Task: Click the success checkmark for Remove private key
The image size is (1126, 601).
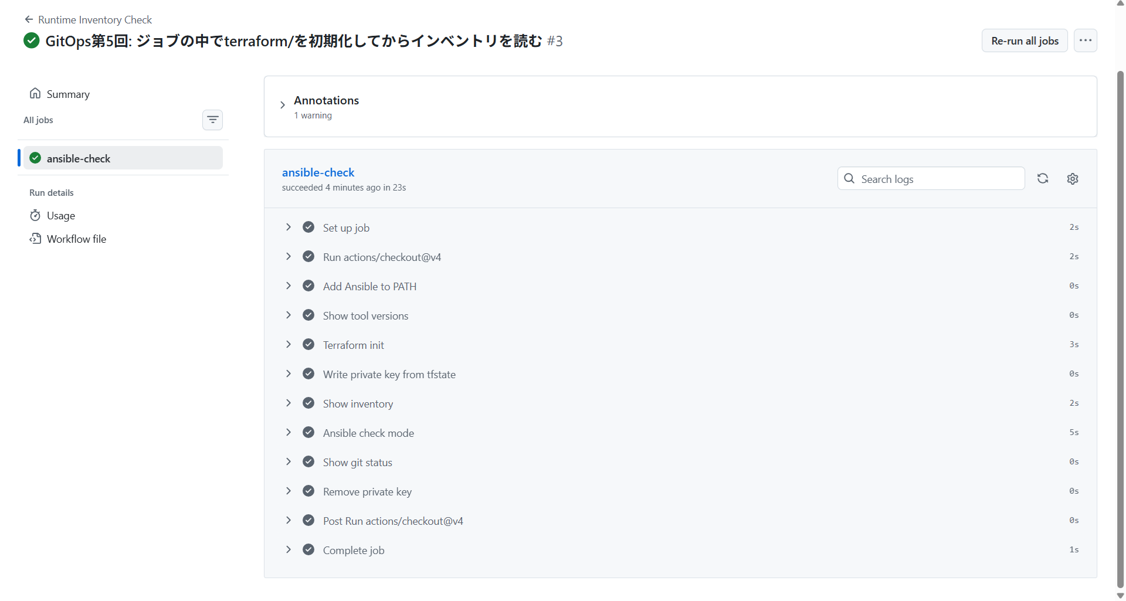Action: click(308, 491)
